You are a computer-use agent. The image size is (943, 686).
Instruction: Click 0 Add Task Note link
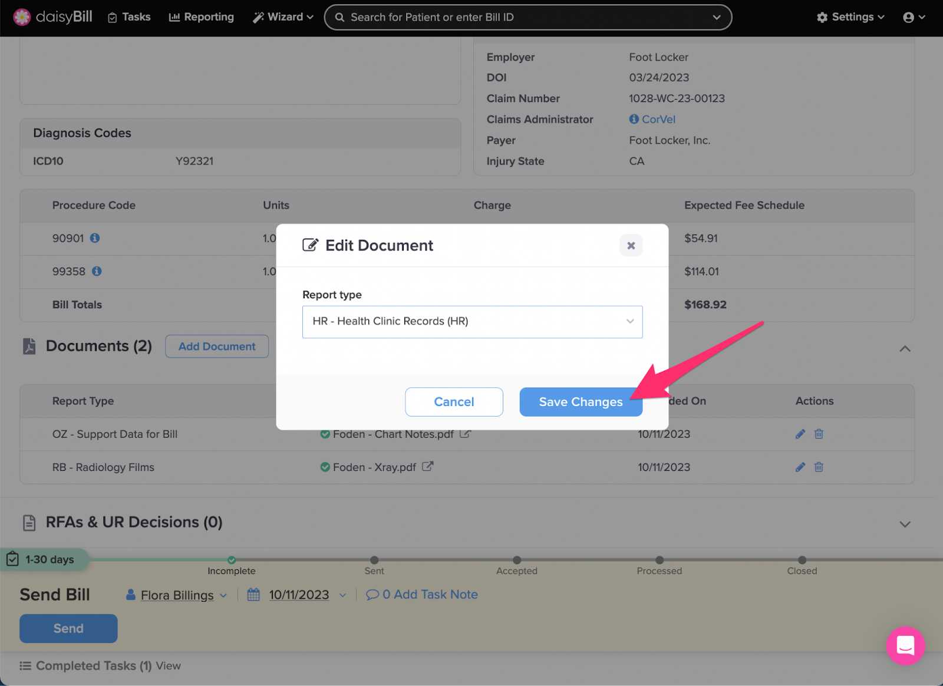422,595
